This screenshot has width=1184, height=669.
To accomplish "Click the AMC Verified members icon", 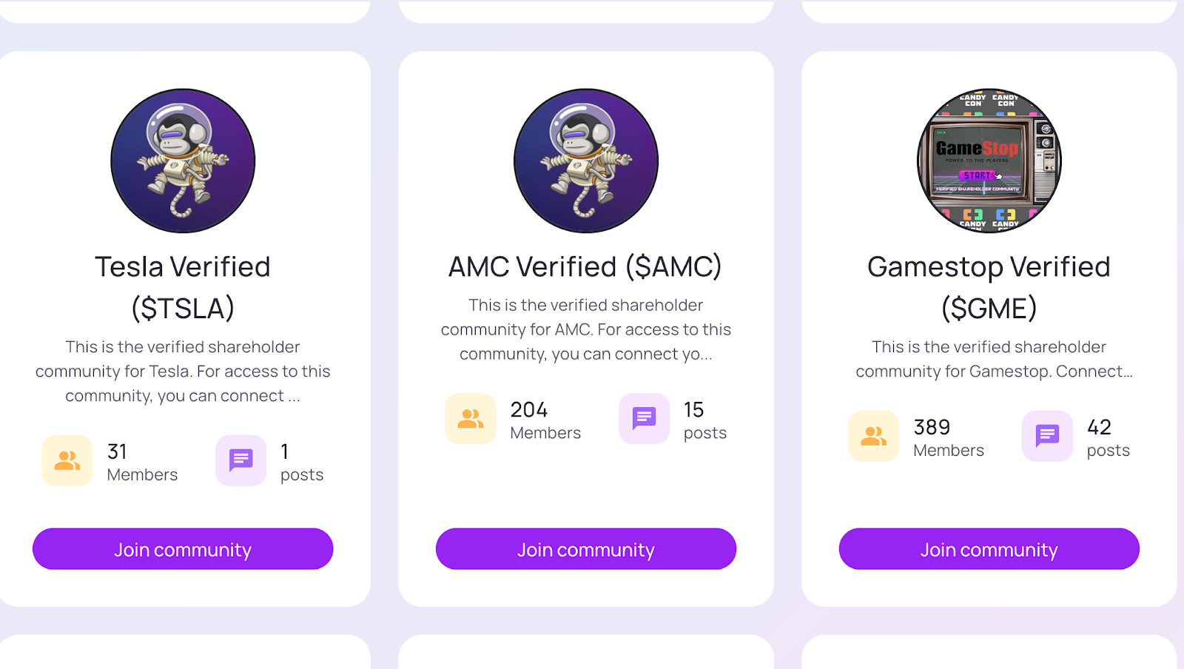I will pos(471,419).
